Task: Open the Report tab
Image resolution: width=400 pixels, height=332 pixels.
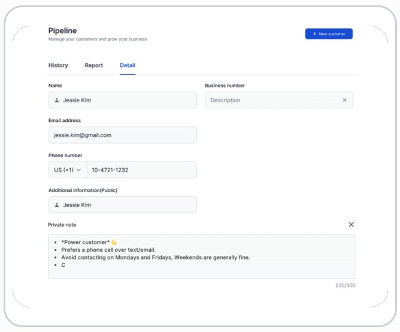Action: (x=93, y=65)
